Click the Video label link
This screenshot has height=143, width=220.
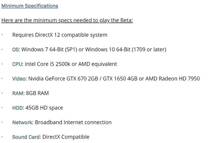19,79
